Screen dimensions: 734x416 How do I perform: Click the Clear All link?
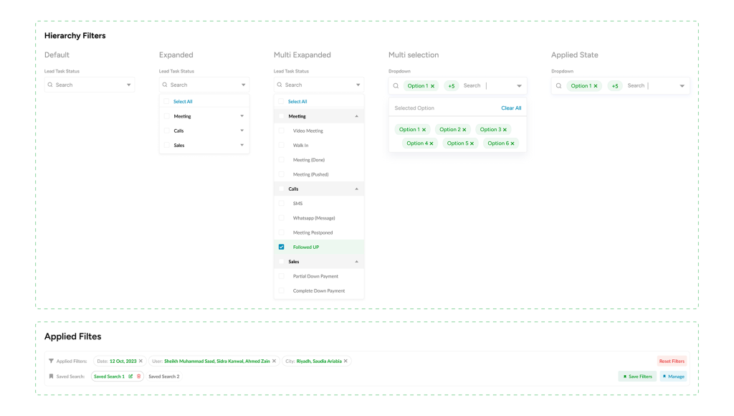tap(511, 108)
